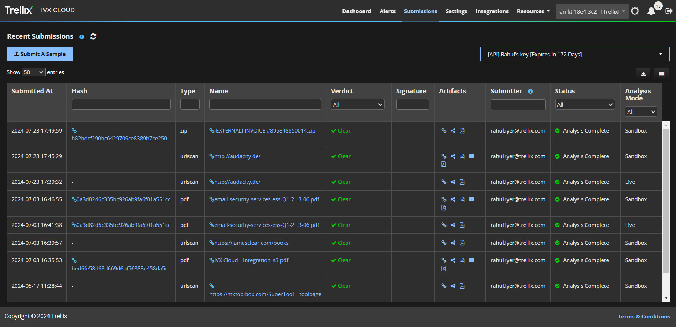Click briefcase icon in 16:46:55 pdf row
This screenshot has height=327, width=676.
[471, 199]
